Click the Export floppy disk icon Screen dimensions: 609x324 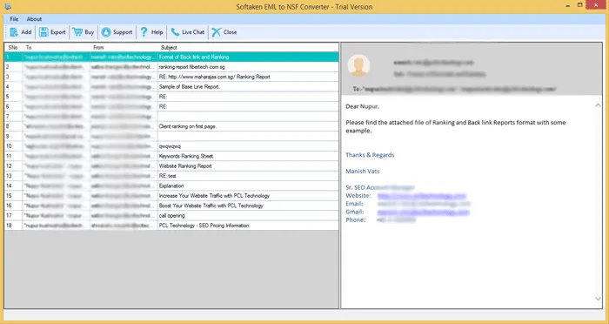pyautogui.click(x=43, y=32)
